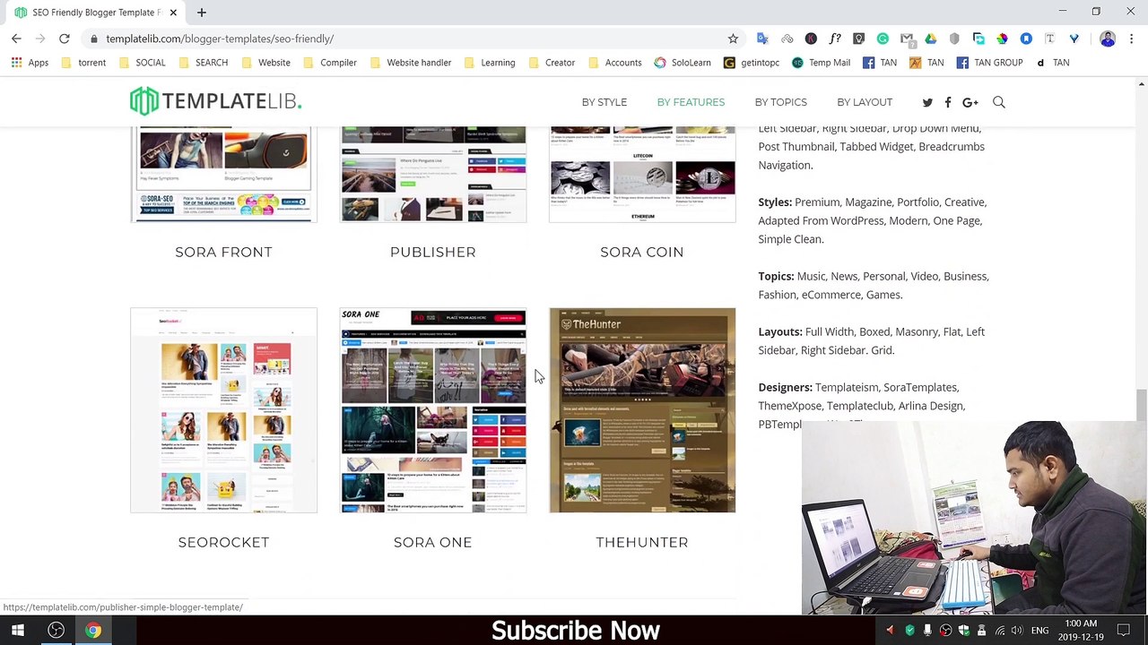Open Chrome's three-dot menu
Screen dimensions: 1148x645
1131,39
